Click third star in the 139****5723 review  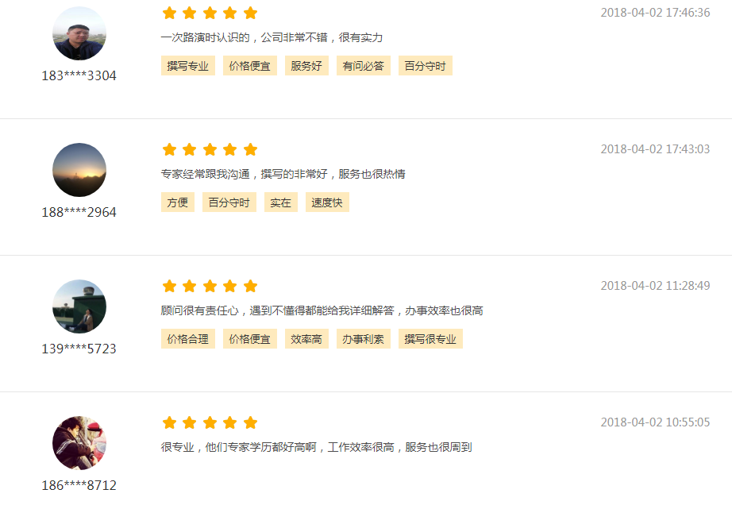pos(210,286)
